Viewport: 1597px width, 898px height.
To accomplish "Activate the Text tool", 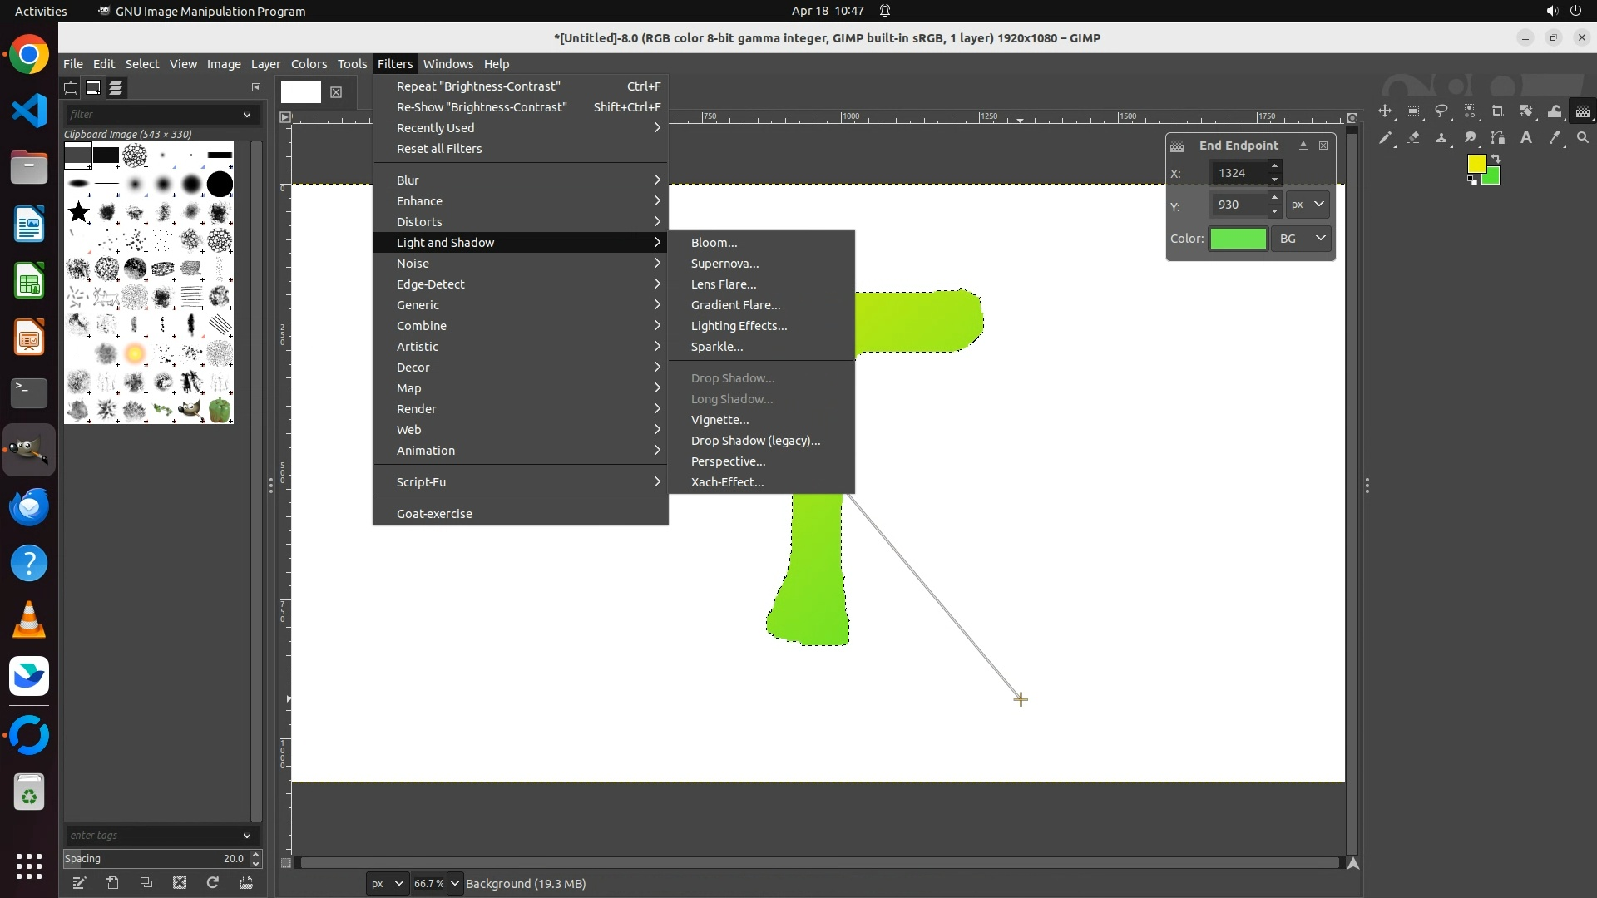I will [1526, 138].
